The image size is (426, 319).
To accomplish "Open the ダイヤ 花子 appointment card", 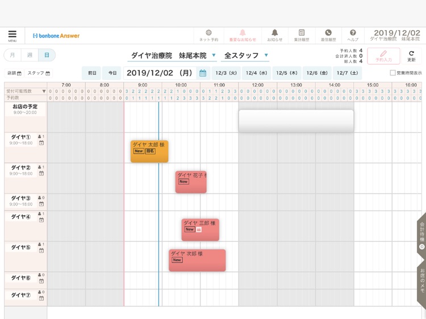I will (191, 182).
